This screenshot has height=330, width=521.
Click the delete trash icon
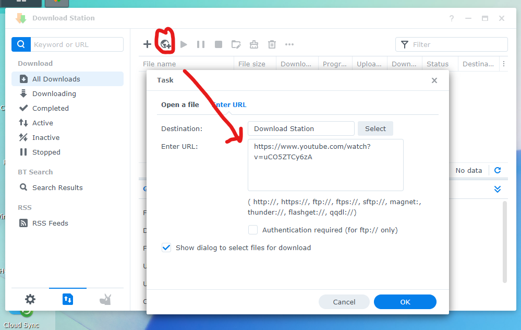click(272, 44)
